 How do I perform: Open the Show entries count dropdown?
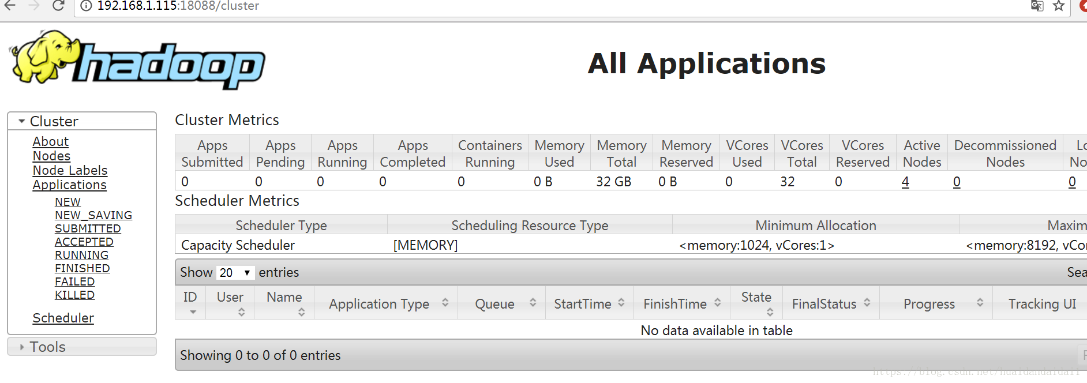[x=235, y=272]
